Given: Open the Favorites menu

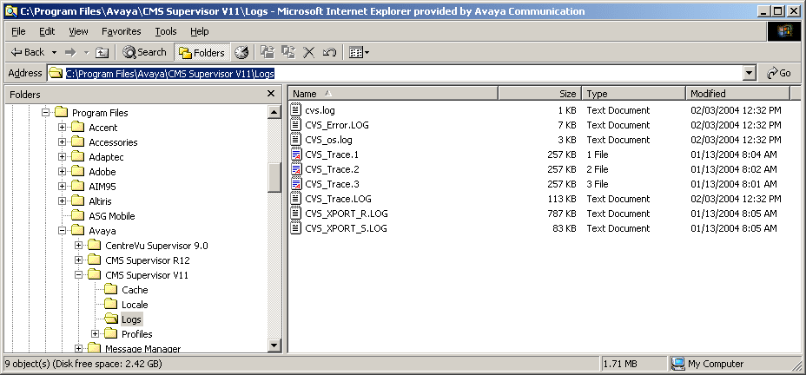Looking at the screenshot, I should pyautogui.click(x=122, y=31).
